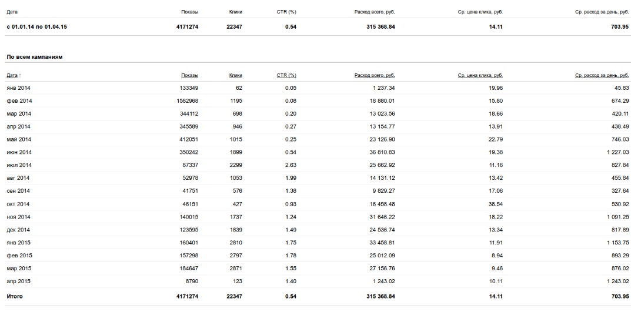Screen dimensions: 631x312
Task: Sort by Ср. цена клика, руб. header link
Action: 480,75
